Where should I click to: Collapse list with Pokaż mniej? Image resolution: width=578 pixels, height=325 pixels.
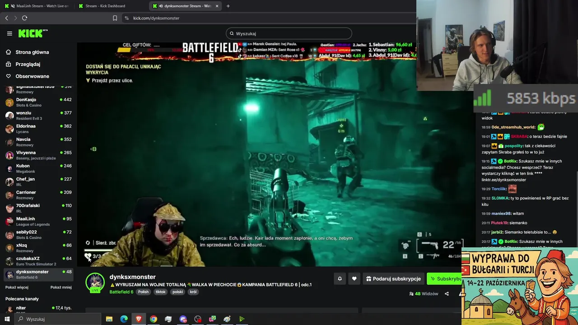click(x=61, y=287)
